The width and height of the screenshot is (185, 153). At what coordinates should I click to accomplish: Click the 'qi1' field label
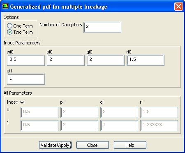pyautogui.click(x=9, y=71)
